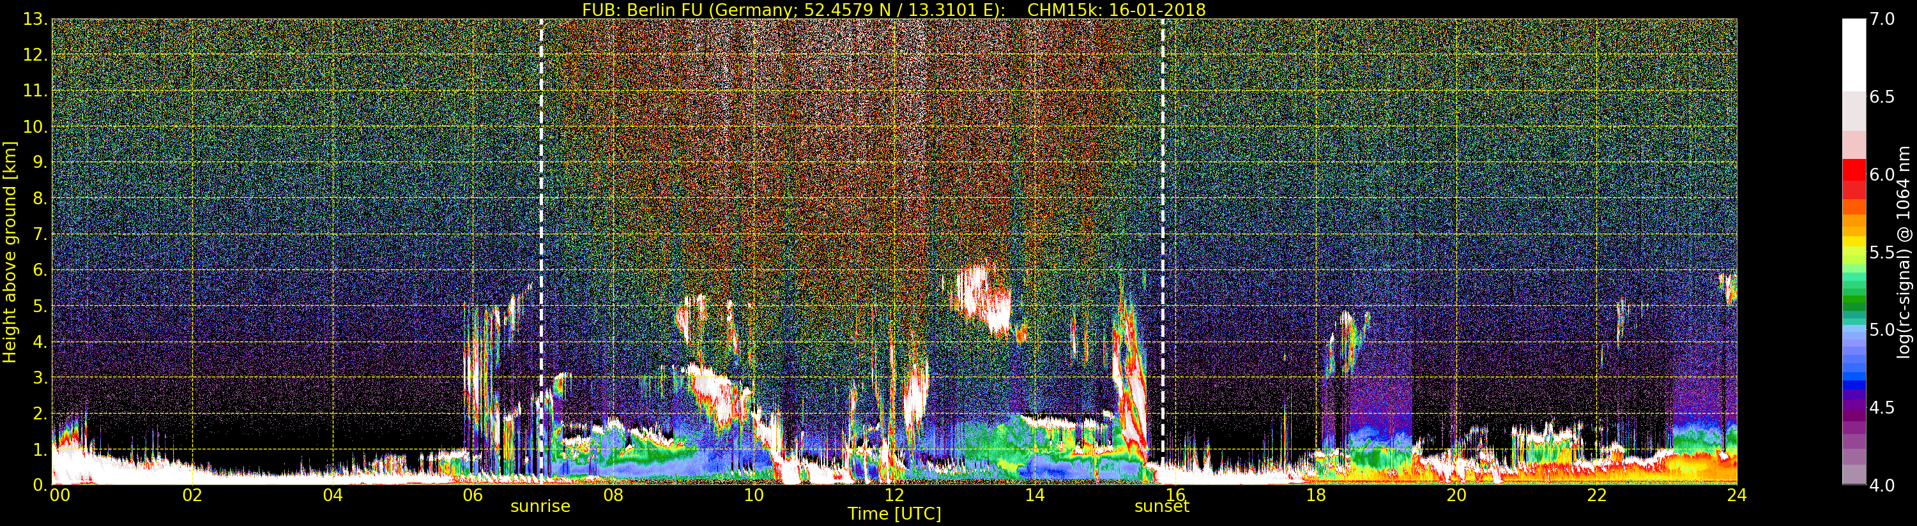The image size is (1917, 526).
Task: Click the height tick label '12.'
Action: pyautogui.click(x=35, y=55)
